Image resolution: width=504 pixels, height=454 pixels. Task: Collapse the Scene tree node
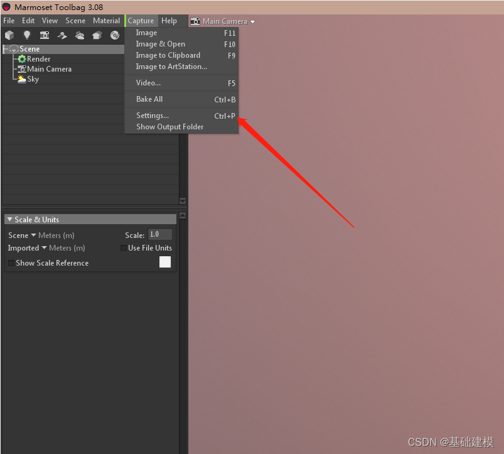point(13,49)
